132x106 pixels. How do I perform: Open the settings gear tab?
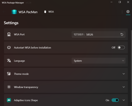coord(128,12)
